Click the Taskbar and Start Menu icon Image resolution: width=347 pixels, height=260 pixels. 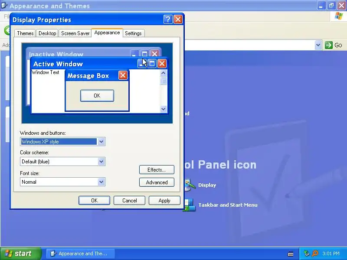pos(190,205)
